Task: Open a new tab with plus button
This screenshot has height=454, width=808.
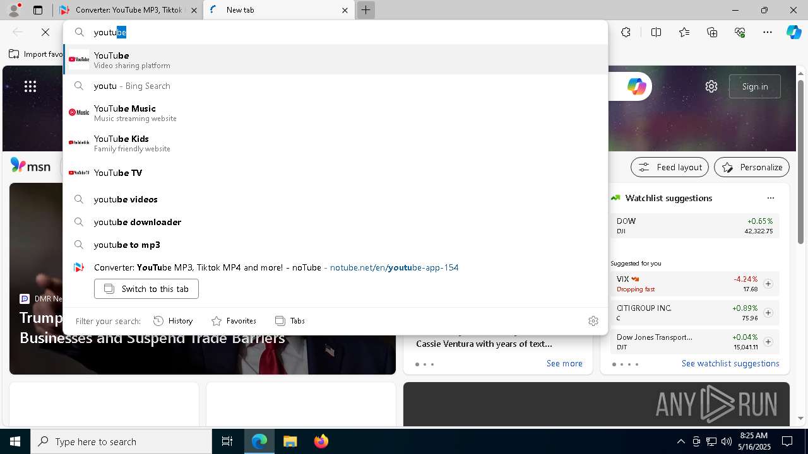Action: [365, 10]
